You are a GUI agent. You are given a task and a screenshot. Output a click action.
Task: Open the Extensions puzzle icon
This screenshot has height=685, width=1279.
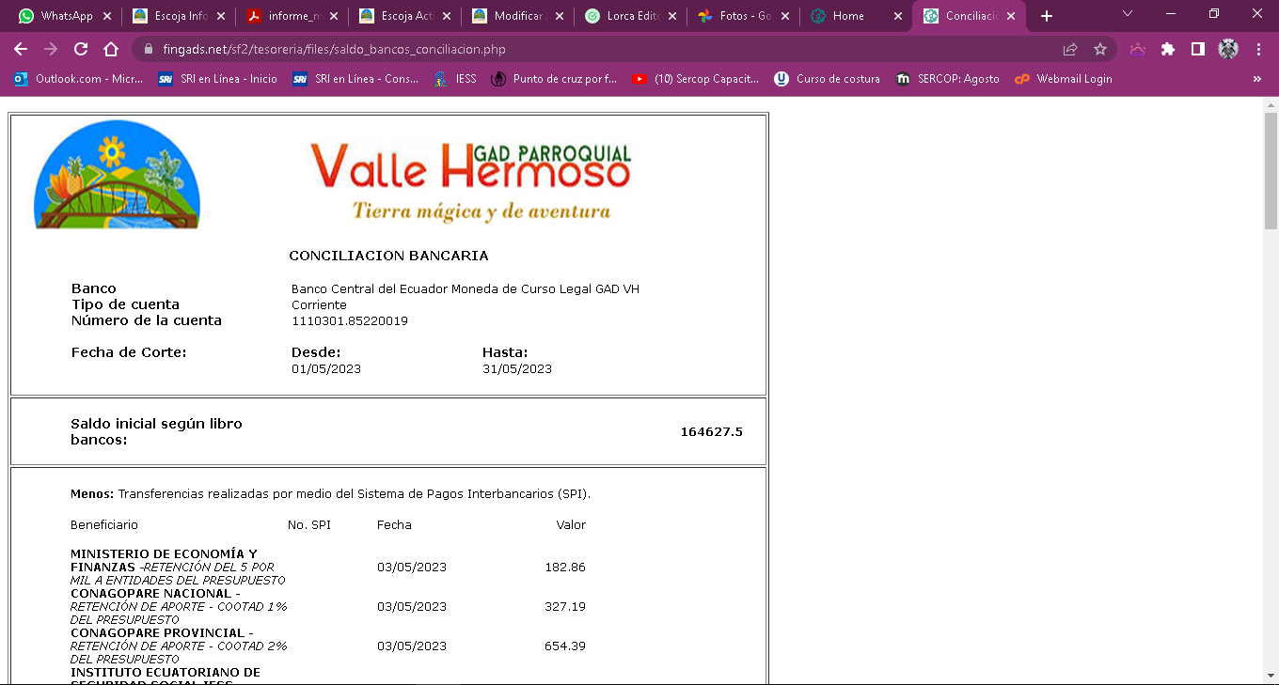(1168, 49)
